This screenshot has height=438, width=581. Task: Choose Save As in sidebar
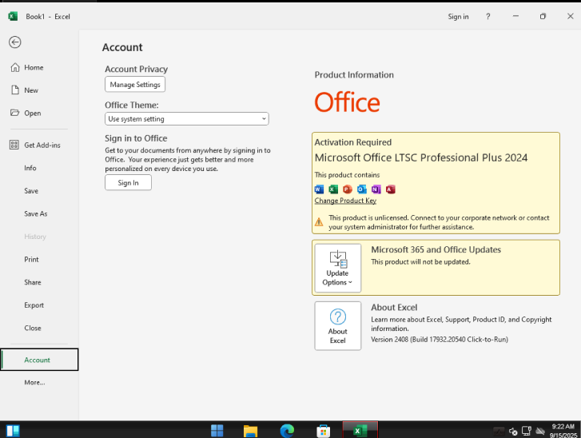tap(36, 214)
